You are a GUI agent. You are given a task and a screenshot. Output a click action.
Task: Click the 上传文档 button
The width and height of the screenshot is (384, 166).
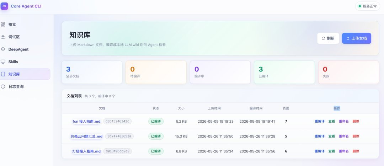(x=357, y=38)
